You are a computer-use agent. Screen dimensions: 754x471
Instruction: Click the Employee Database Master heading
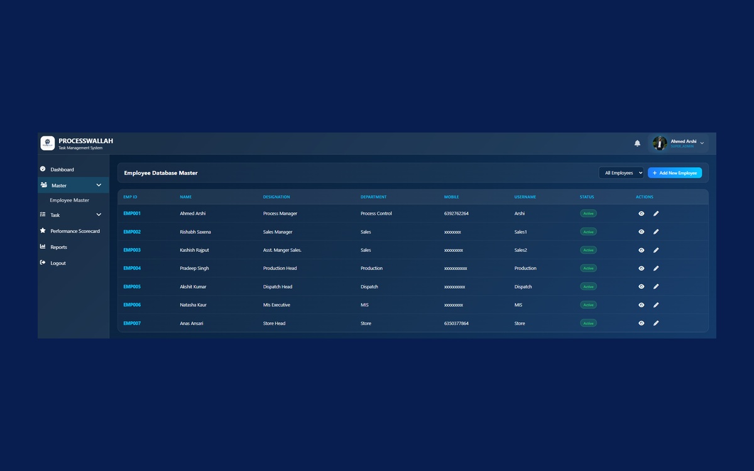coord(161,173)
